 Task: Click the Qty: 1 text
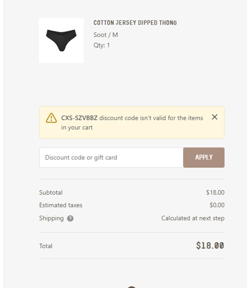[102, 45]
